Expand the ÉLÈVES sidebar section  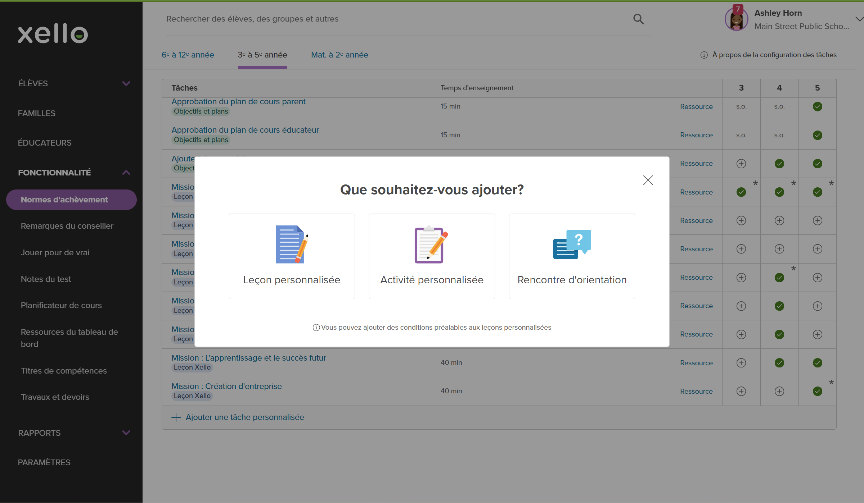pos(126,83)
